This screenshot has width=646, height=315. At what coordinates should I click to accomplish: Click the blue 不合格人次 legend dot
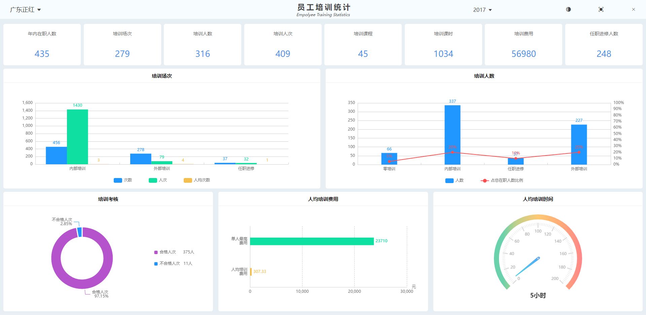coord(156,264)
